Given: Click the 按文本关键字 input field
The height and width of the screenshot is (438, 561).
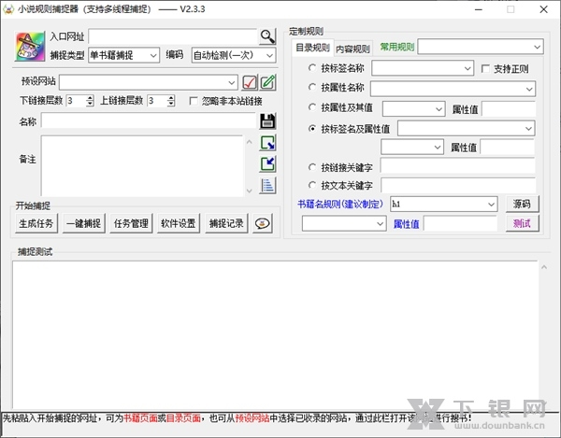Looking at the screenshot, I should [x=458, y=185].
